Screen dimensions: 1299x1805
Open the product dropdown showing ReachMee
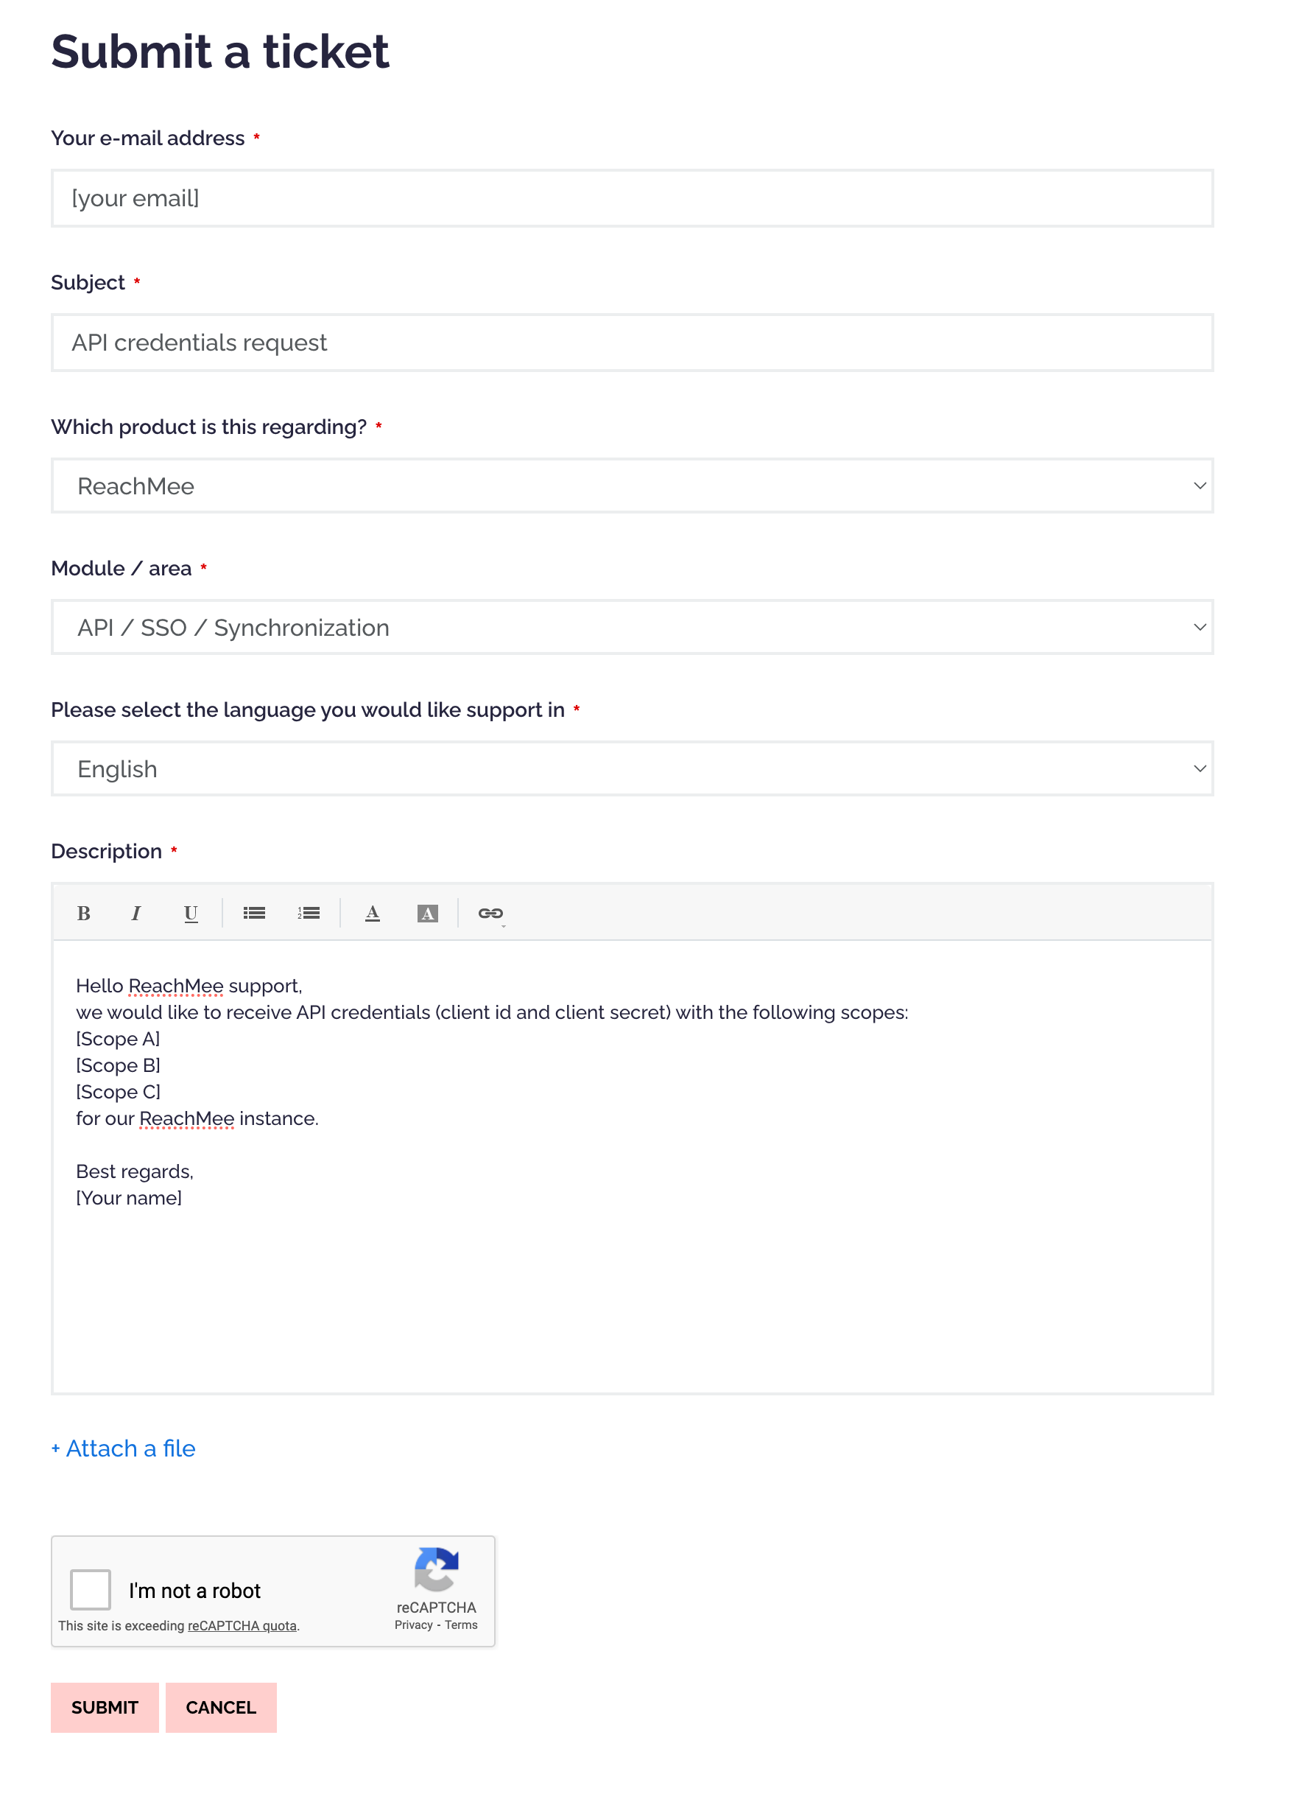632,486
